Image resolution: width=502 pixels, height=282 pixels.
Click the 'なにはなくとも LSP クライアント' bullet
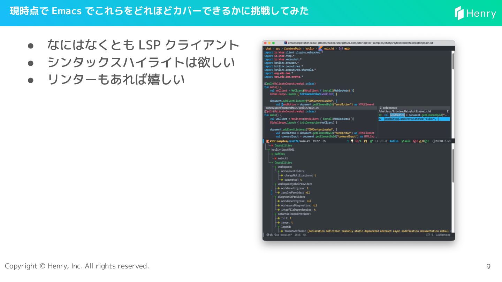(143, 45)
